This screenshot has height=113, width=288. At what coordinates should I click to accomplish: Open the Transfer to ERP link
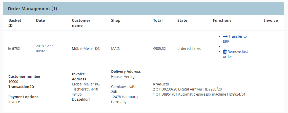(x=235, y=39)
